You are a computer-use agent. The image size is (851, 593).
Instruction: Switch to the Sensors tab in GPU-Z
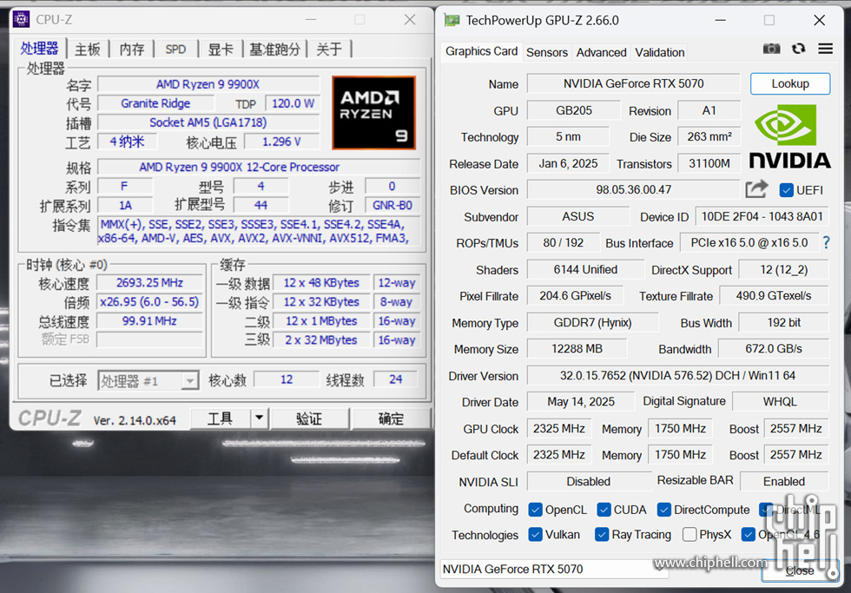click(x=546, y=52)
